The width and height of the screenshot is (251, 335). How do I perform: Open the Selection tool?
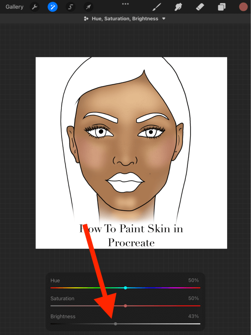pyautogui.click(x=70, y=7)
